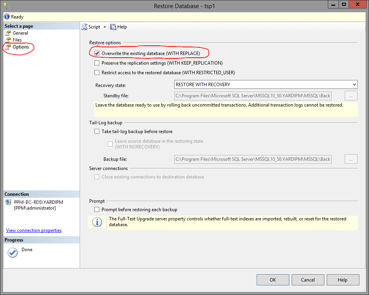
Task: Maximize the Restore Database window
Action: point(344,5)
